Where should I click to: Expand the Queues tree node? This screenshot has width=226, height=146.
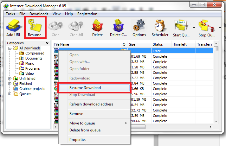[x=10, y=94]
